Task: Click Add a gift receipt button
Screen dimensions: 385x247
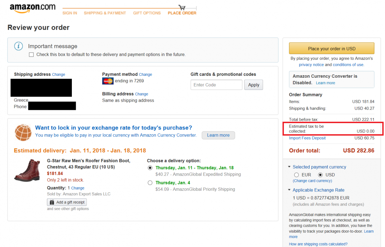Action: click(x=67, y=202)
